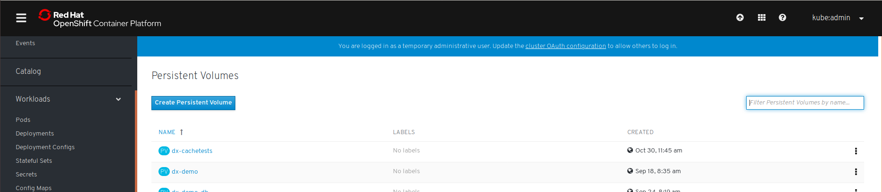Image resolution: width=882 pixels, height=192 pixels.
Task: Click the PV badge beside dx-cachetests
Action: 164,151
